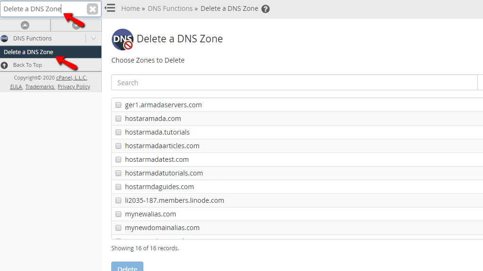Open the DNS Functions sidebar category
Image resolution: width=483 pixels, height=271 pixels.
pyautogui.click(x=33, y=39)
